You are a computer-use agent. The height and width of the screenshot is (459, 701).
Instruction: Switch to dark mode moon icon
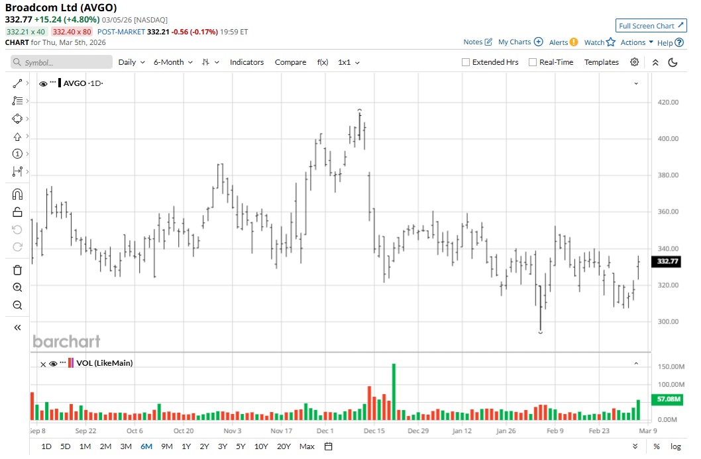tap(673, 62)
